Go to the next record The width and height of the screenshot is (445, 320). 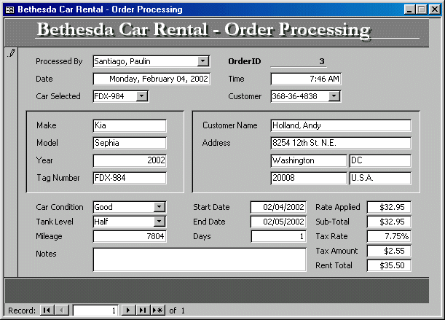pos(128,310)
